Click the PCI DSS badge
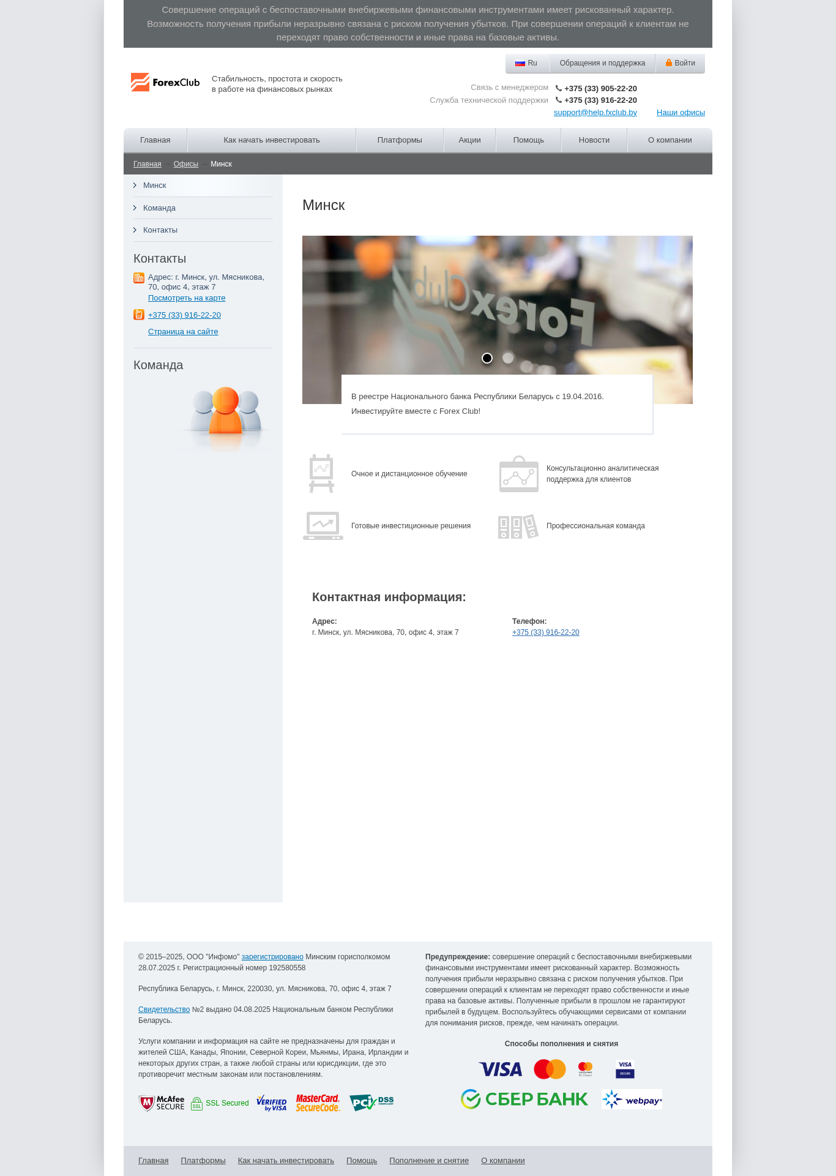Viewport: 836px width, 1176px height. [x=371, y=1103]
